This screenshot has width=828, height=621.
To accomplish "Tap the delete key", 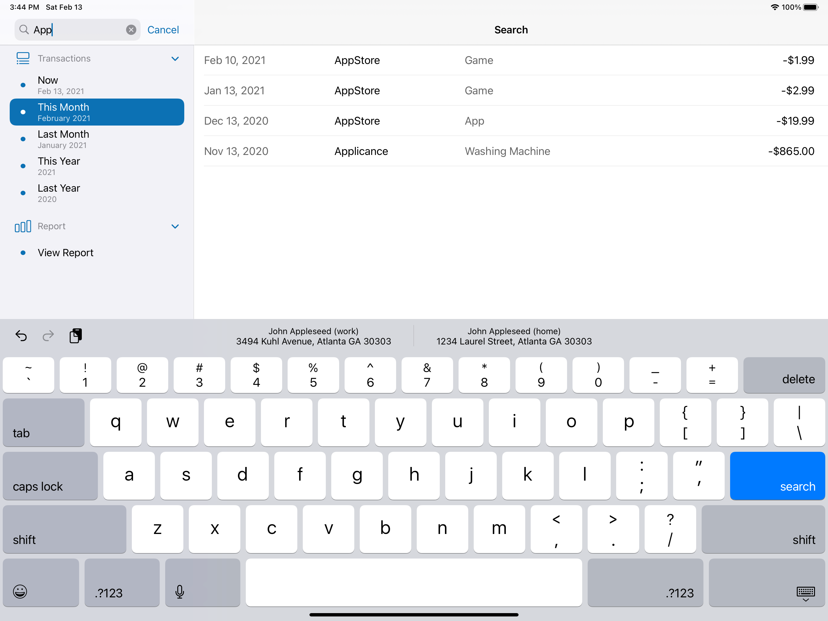I will point(784,375).
